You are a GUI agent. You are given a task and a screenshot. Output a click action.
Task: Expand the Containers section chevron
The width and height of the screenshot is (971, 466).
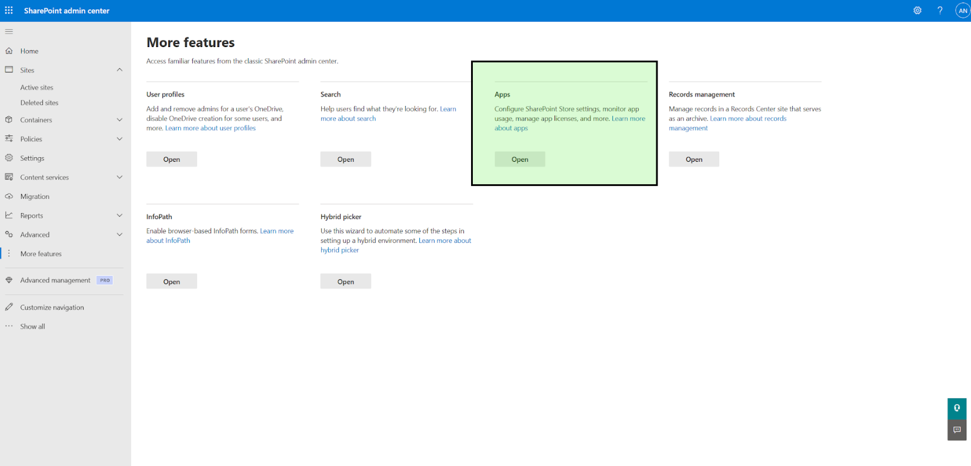pyautogui.click(x=119, y=120)
